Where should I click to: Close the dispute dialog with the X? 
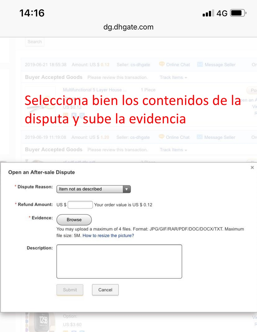click(252, 167)
